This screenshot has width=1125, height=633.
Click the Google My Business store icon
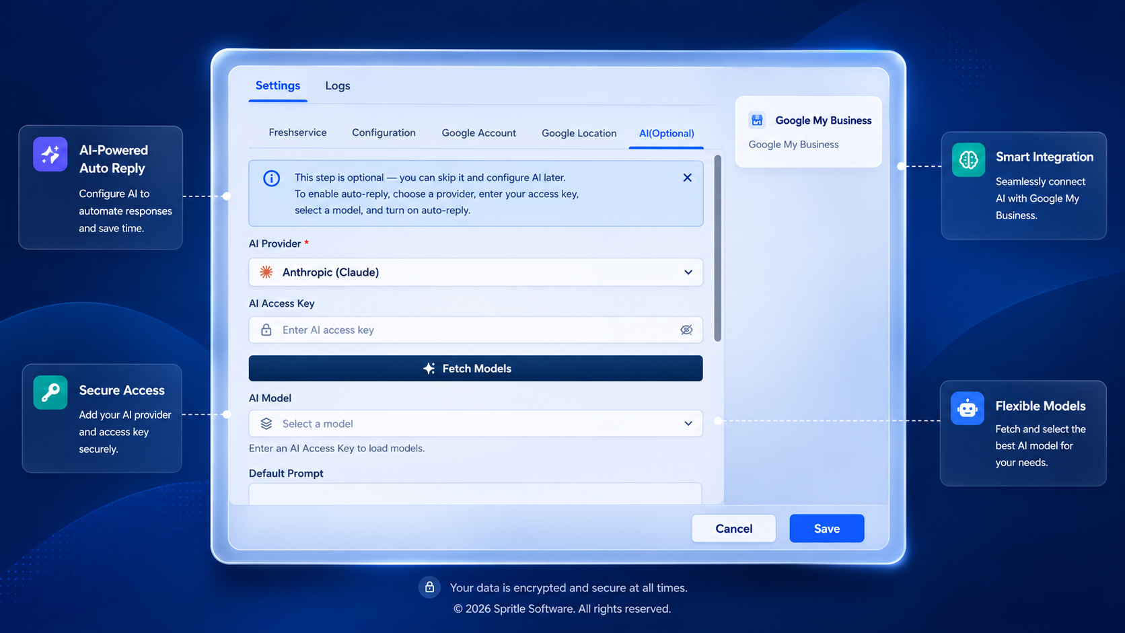pyautogui.click(x=757, y=120)
